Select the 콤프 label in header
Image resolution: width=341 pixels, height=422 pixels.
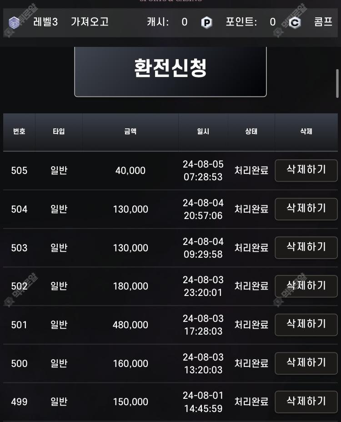[323, 22]
